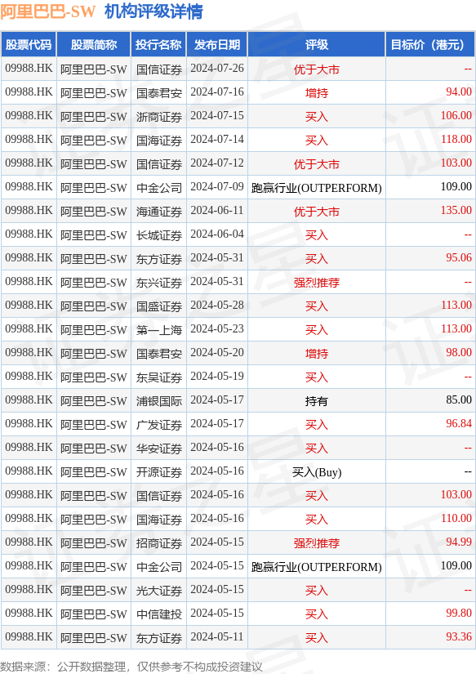Click the target price 135.00
Screen dimensions: 476x674
[456, 210]
